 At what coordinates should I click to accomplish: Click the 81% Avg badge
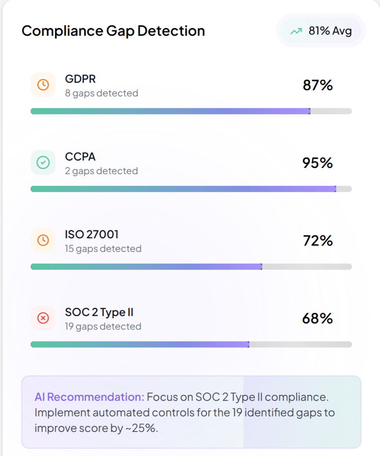(321, 31)
